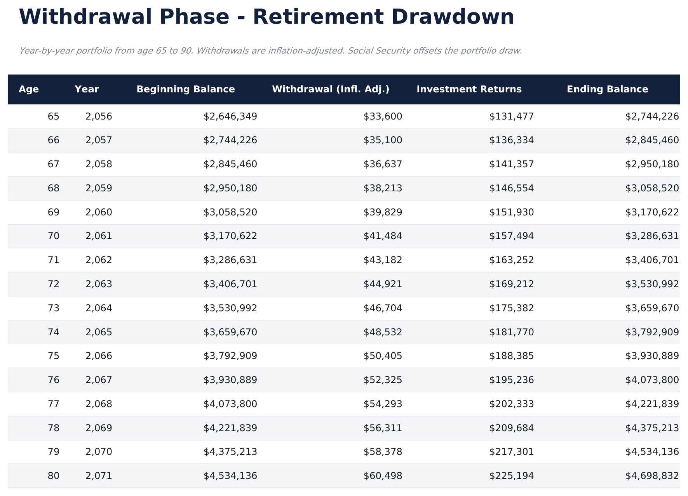688x496 pixels.
Task: Click the Year column header
Action: point(87,89)
